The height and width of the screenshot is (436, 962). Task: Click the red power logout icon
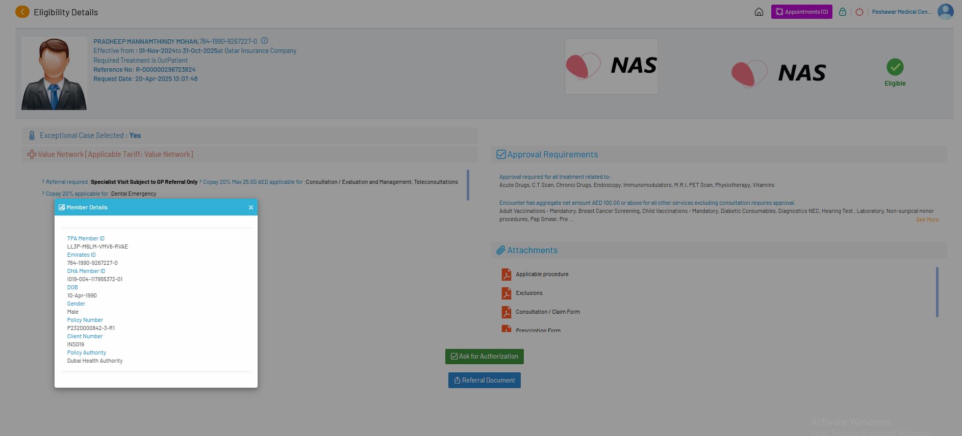(859, 12)
